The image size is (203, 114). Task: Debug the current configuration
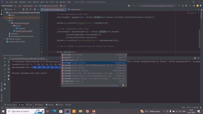pyautogui.click(x=183, y=6)
